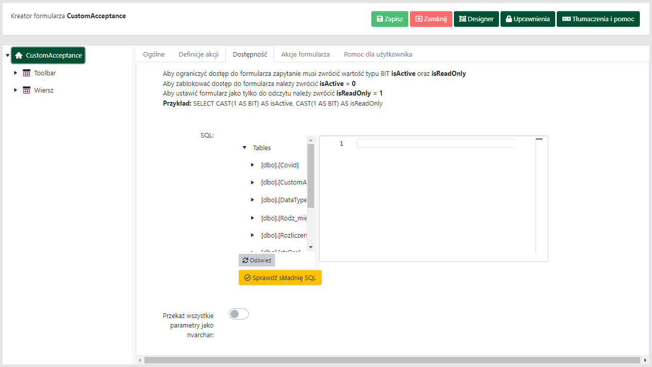Refresh the table list with Odśwież
The height and width of the screenshot is (367, 652).
click(x=257, y=260)
